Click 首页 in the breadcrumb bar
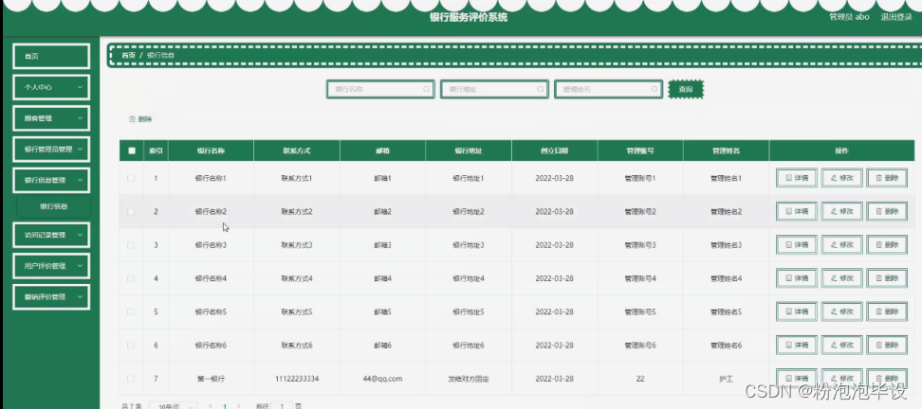The height and width of the screenshot is (409, 922). [128, 55]
